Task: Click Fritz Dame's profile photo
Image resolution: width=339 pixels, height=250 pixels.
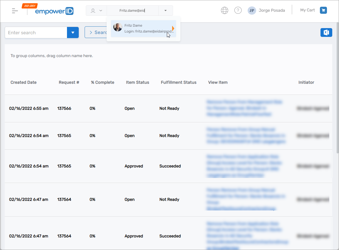Action: 118,27
